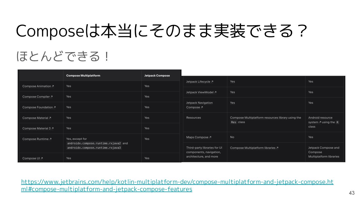Click the Compose Runtime link
The image size is (363, 204).
click(37, 139)
